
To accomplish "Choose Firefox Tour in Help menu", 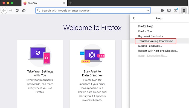I will point(145,31).
